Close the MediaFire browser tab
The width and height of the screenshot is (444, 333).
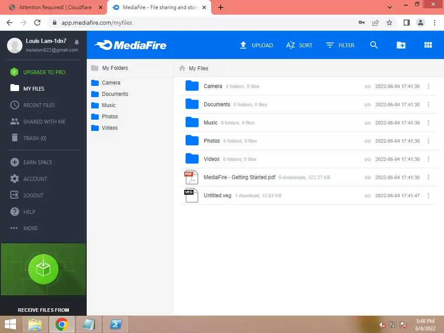[x=204, y=7]
